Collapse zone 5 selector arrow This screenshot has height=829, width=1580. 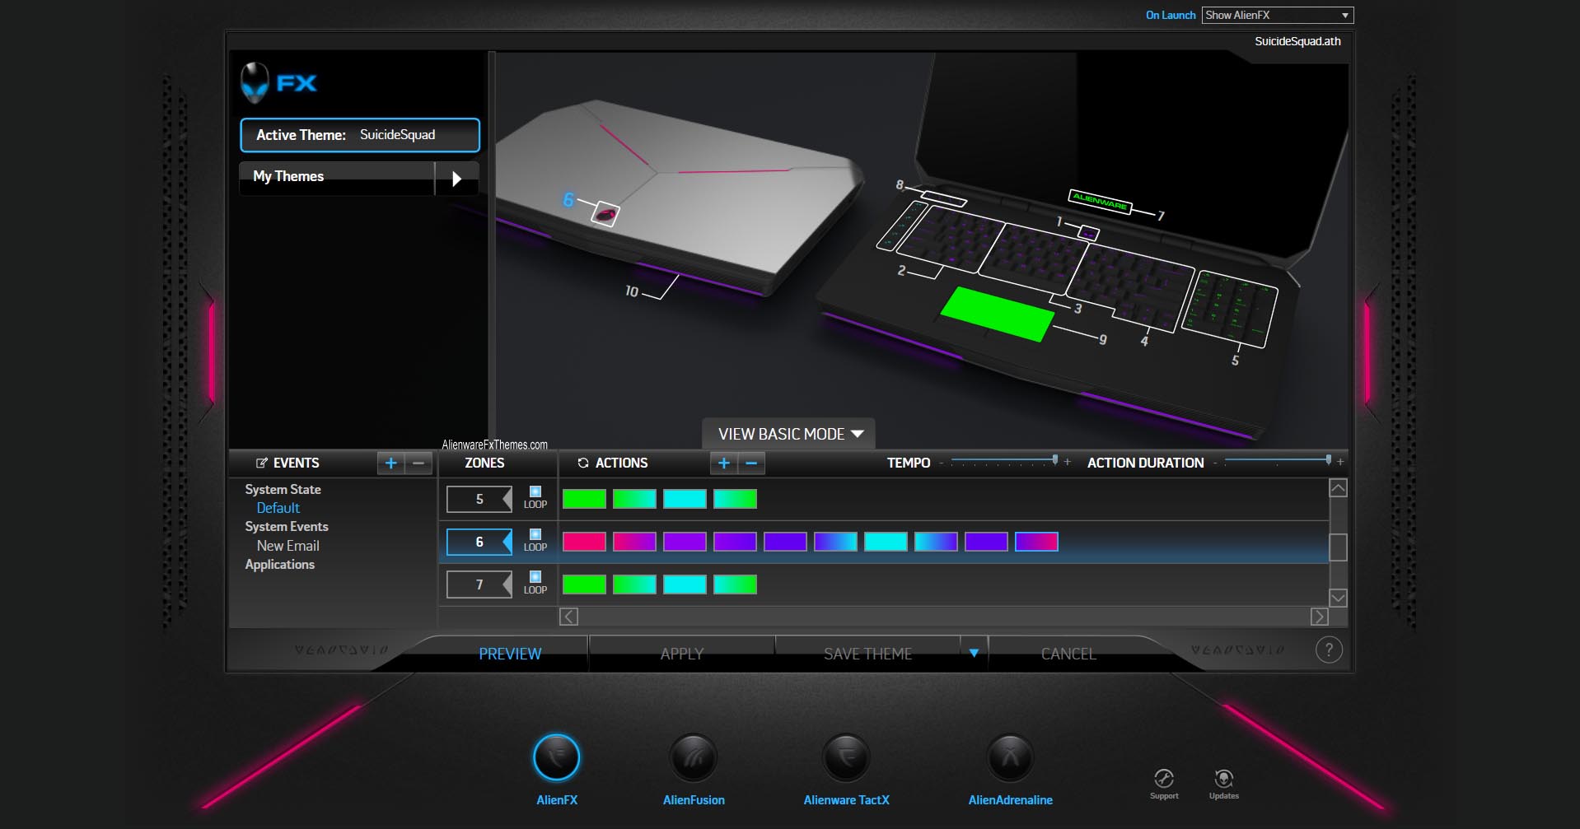[x=507, y=499]
